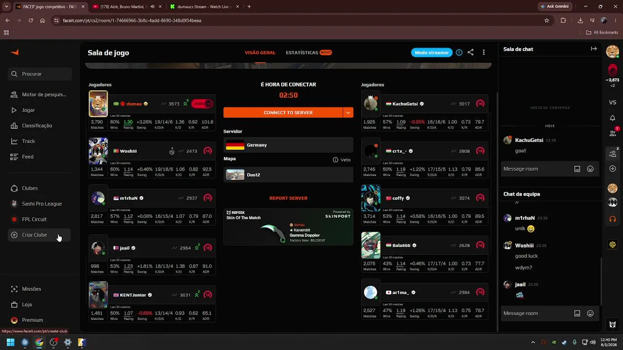Open the three-dot room options menu
Screen dimensions: 623x350
[484, 52]
